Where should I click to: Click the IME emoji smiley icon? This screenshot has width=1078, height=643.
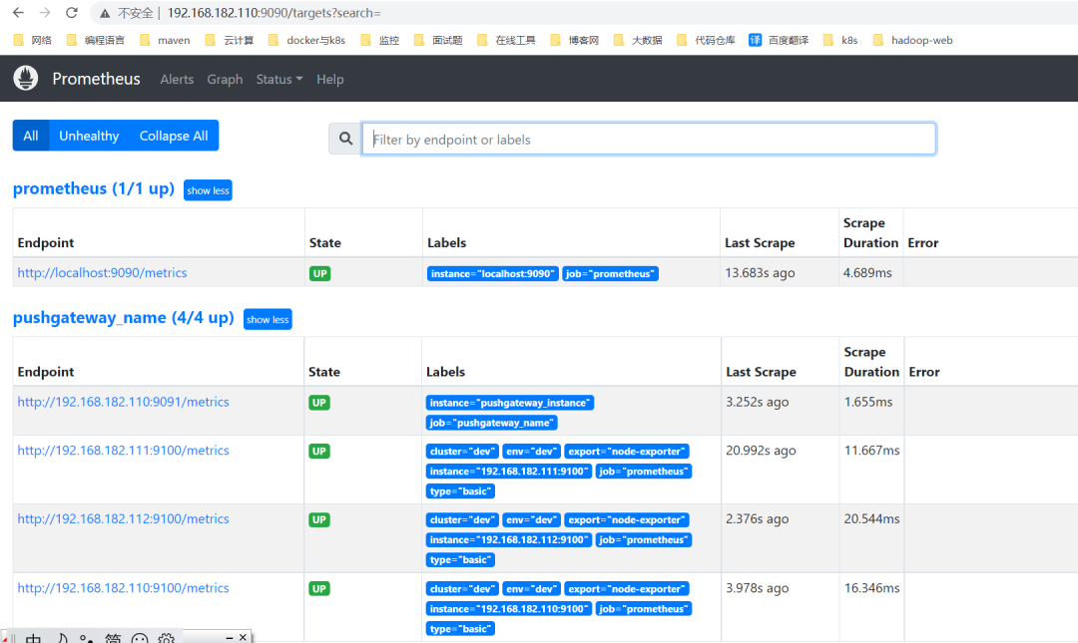coord(140,638)
